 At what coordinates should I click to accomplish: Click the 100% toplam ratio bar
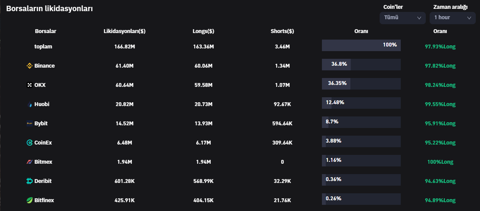(x=361, y=45)
